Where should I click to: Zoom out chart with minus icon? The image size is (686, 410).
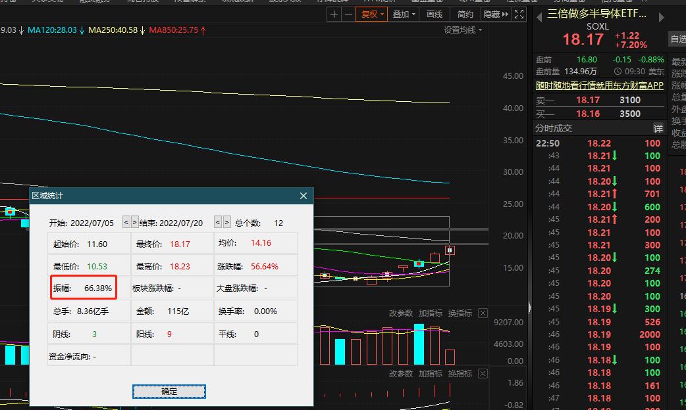click(x=348, y=14)
